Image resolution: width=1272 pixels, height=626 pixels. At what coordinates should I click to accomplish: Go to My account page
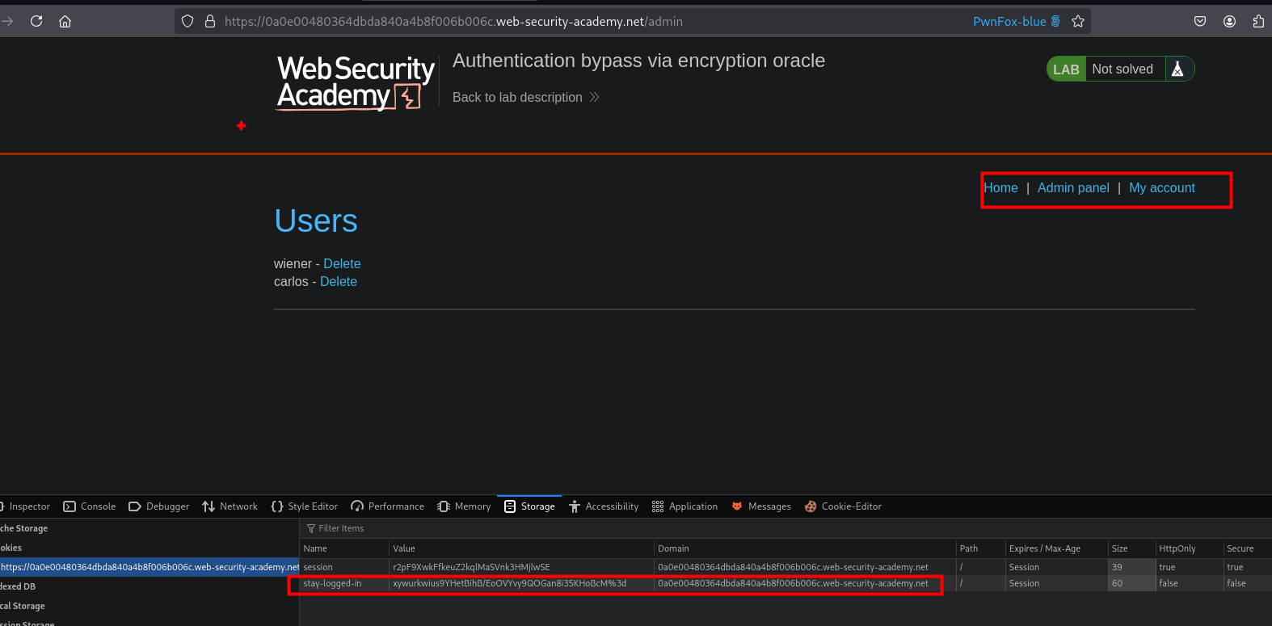[1161, 188]
